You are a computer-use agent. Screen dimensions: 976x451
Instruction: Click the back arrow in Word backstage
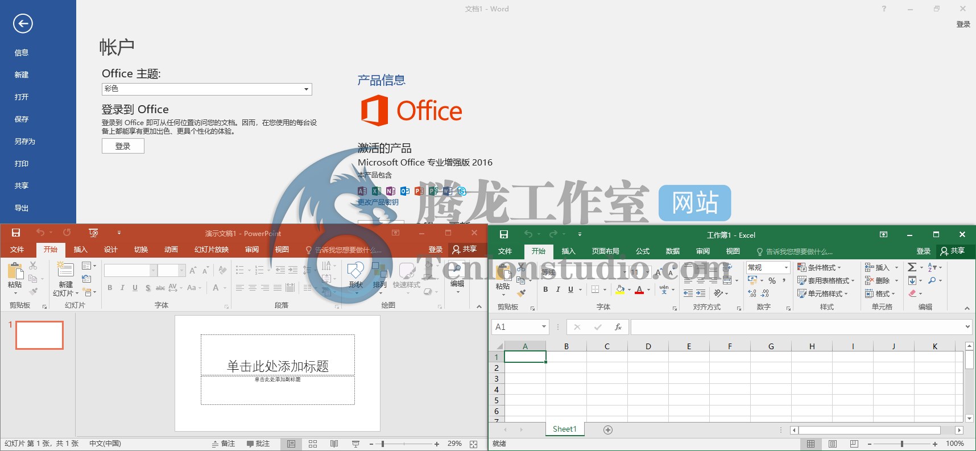point(23,23)
